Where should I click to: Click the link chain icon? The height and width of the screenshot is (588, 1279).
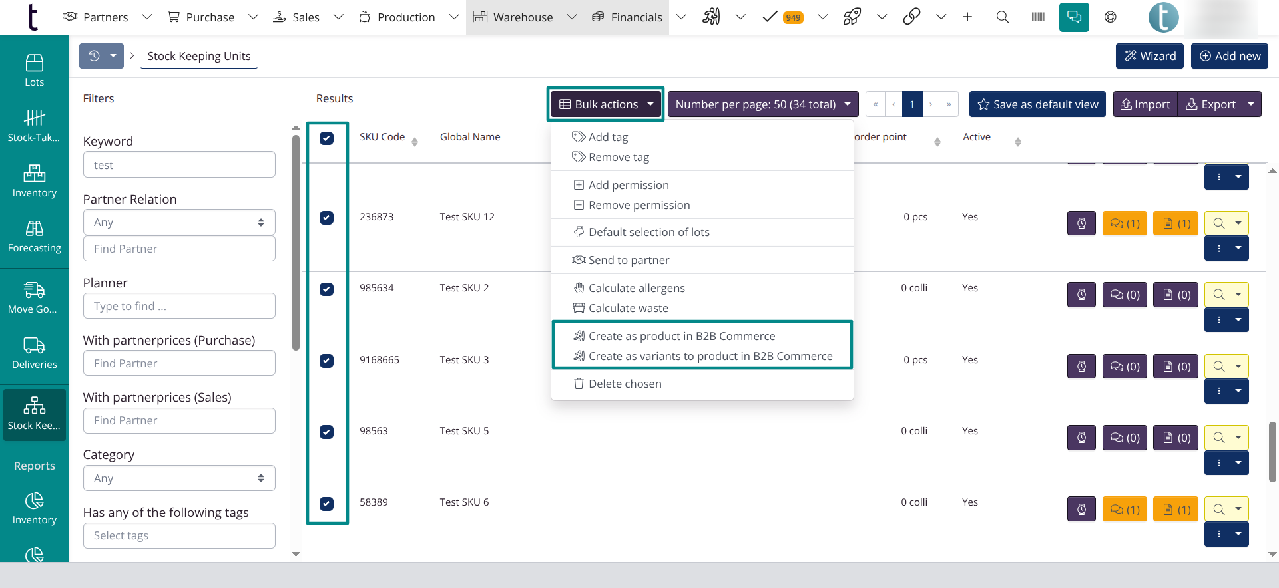pyautogui.click(x=911, y=17)
